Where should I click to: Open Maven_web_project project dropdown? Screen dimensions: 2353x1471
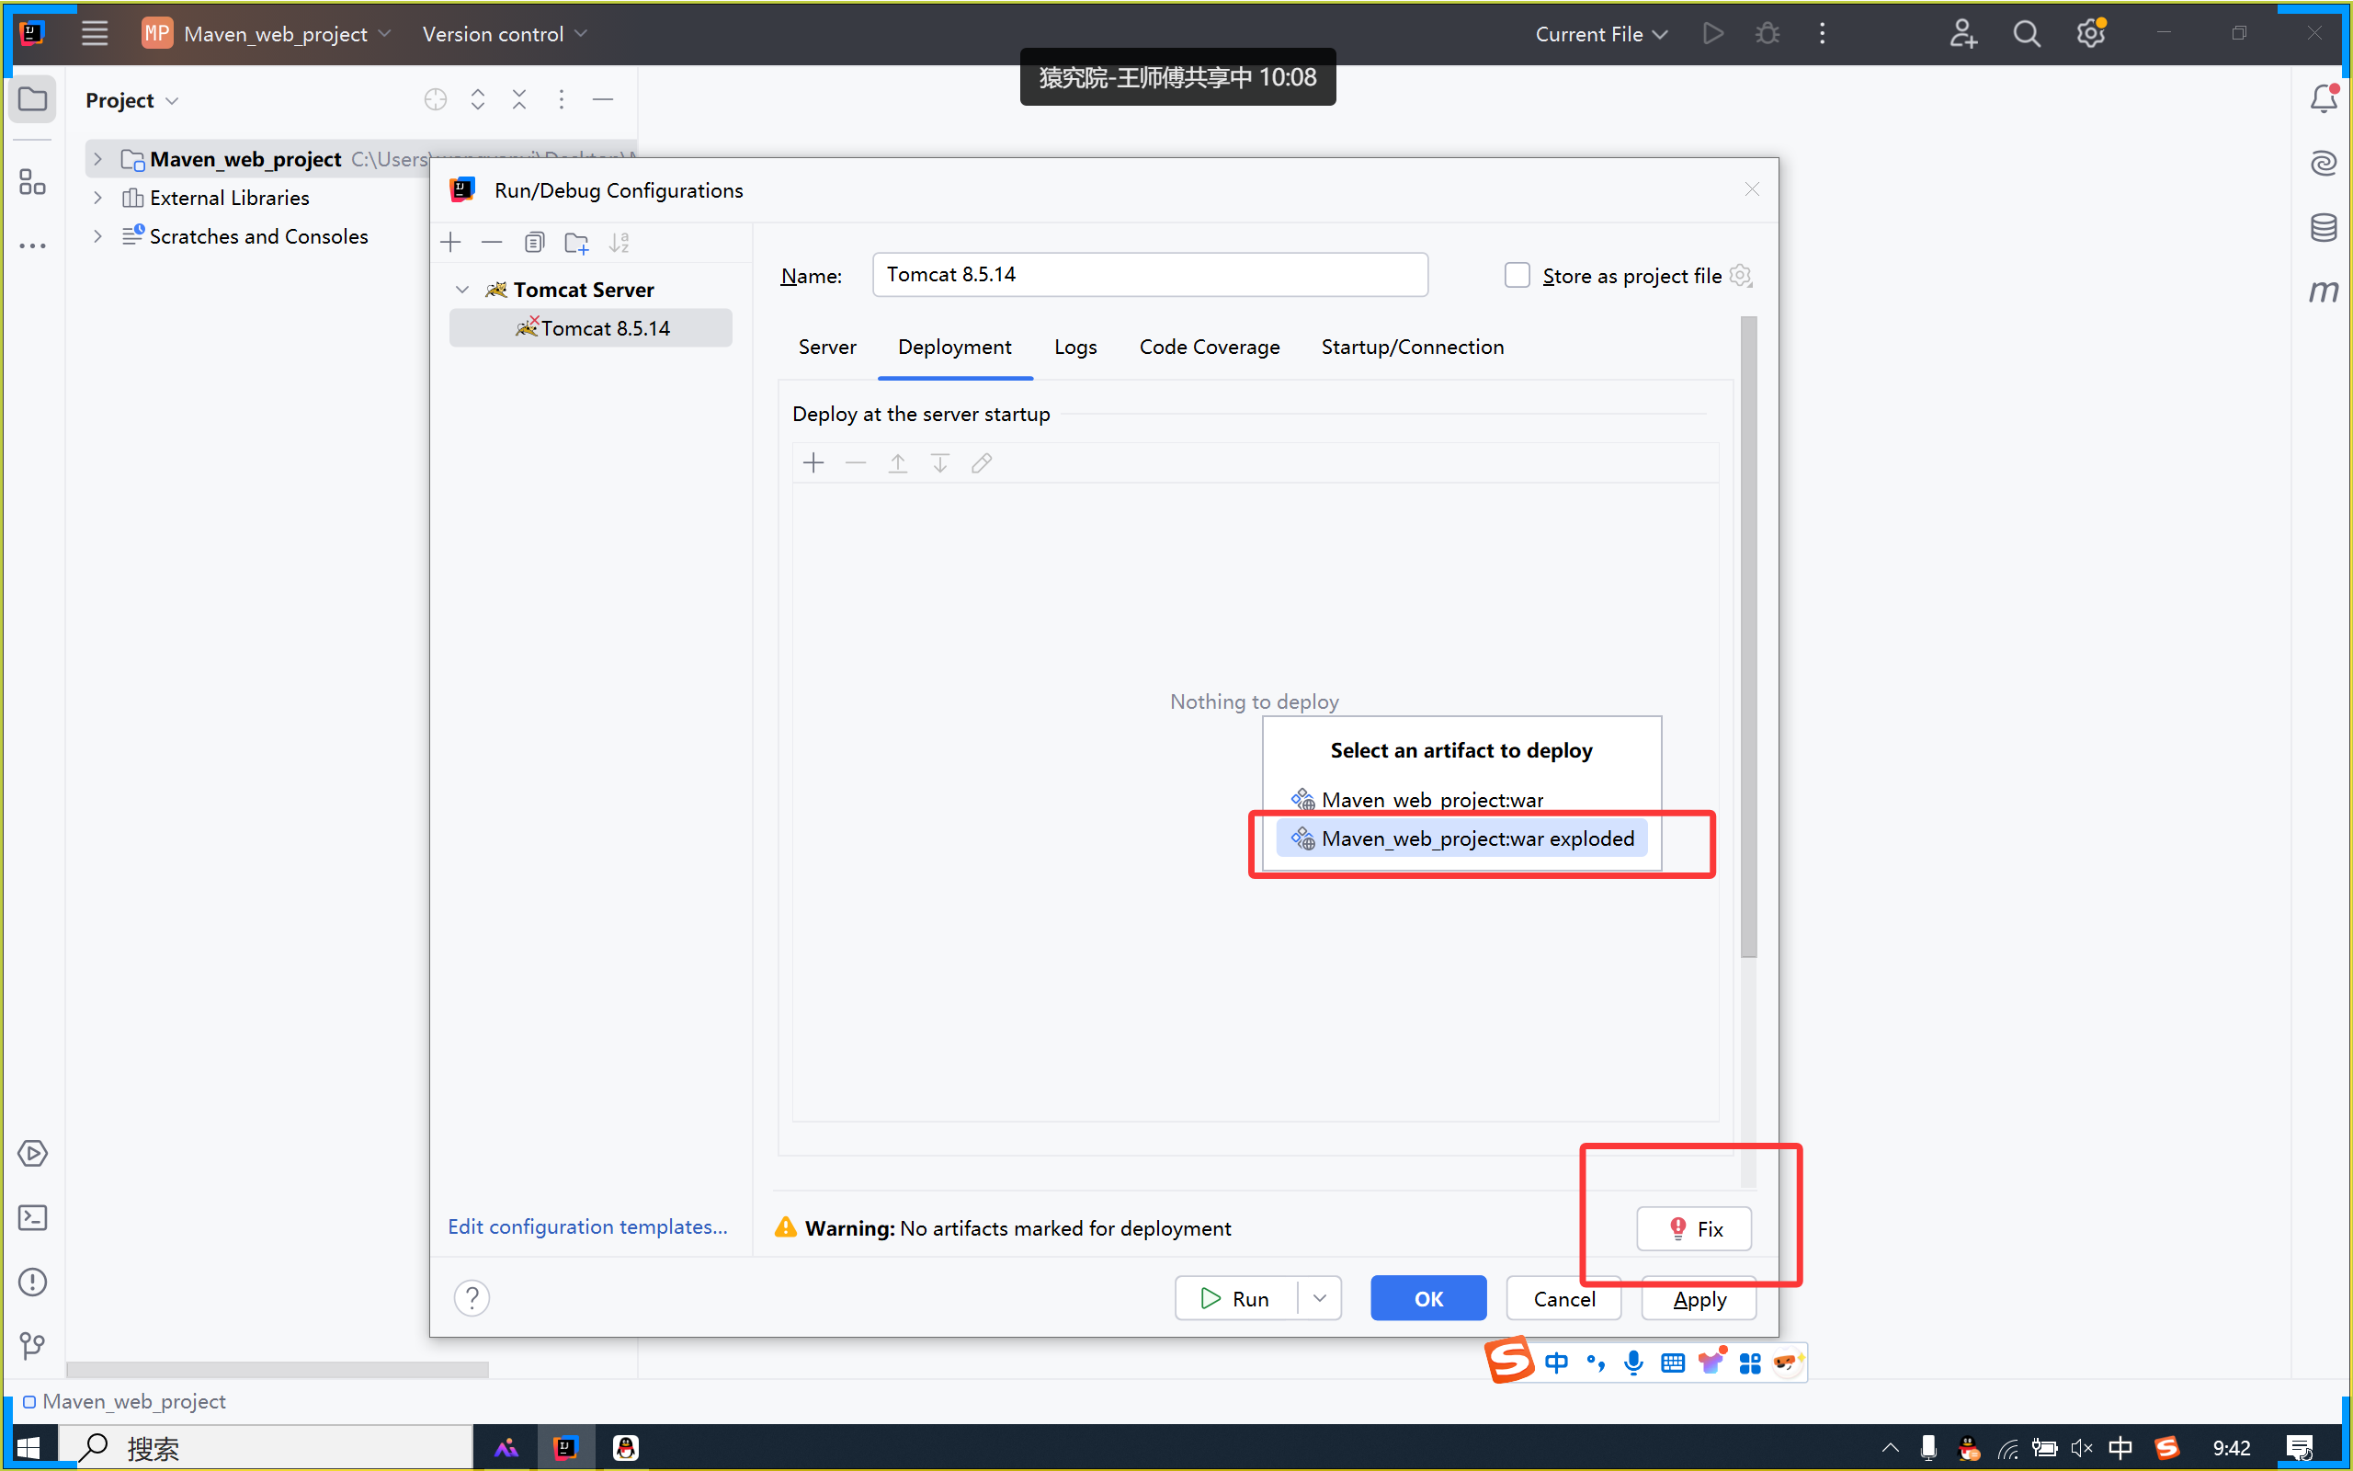coord(267,34)
